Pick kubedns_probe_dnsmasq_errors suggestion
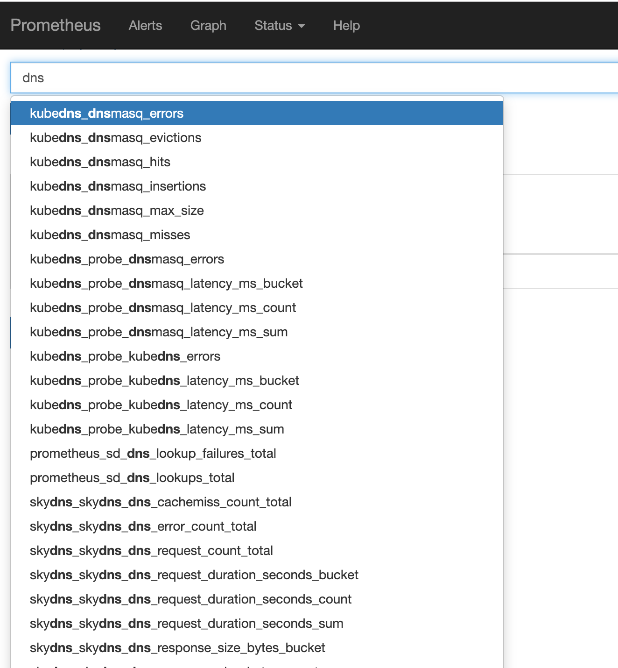Viewport: 618px width, 668px height. click(x=257, y=259)
